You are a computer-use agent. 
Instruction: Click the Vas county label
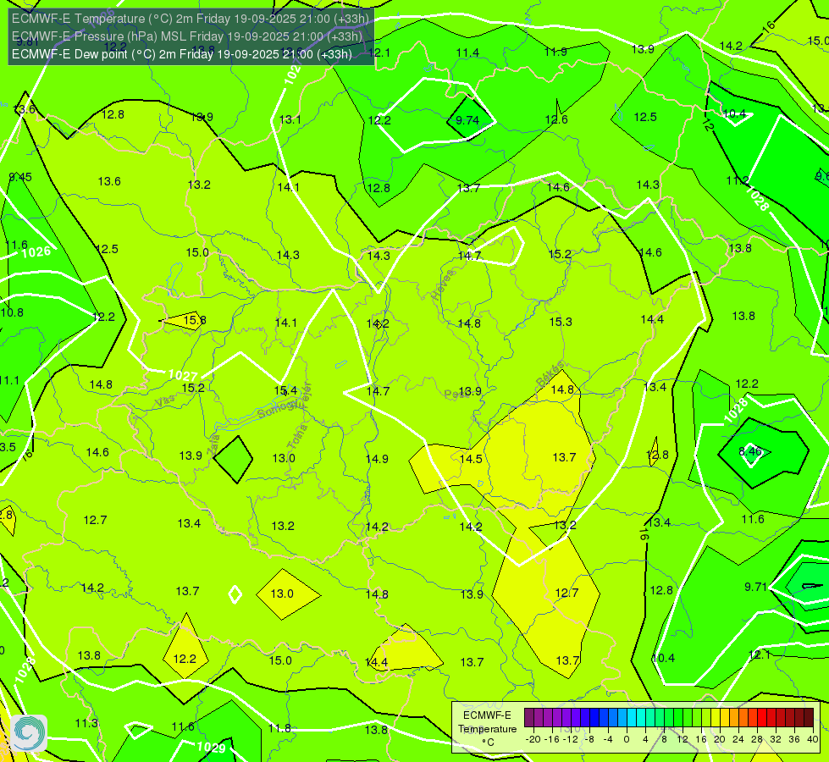(x=165, y=401)
